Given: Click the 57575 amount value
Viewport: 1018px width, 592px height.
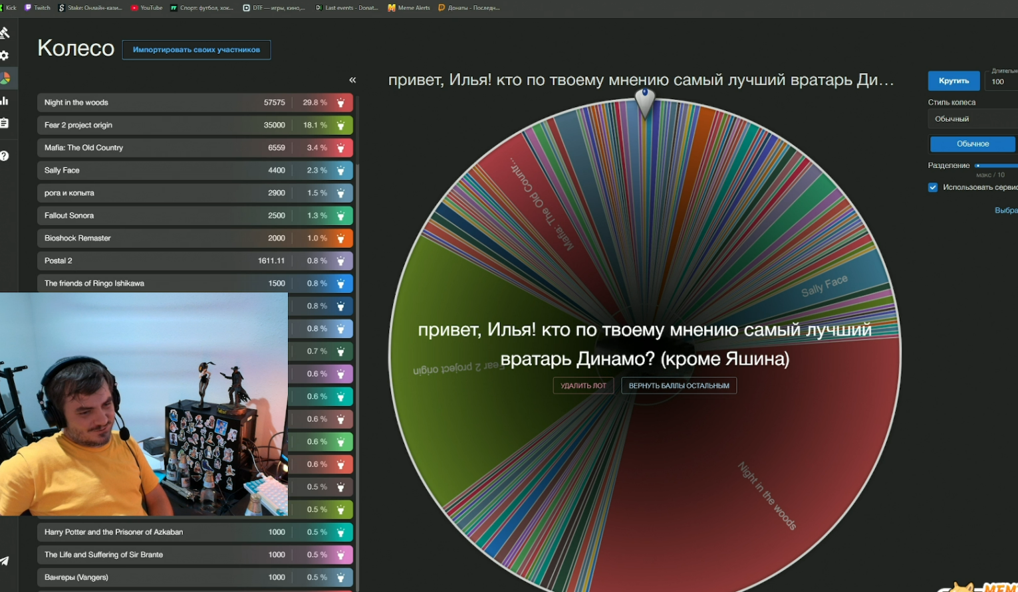Looking at the screenshot, I should [274, 102].
